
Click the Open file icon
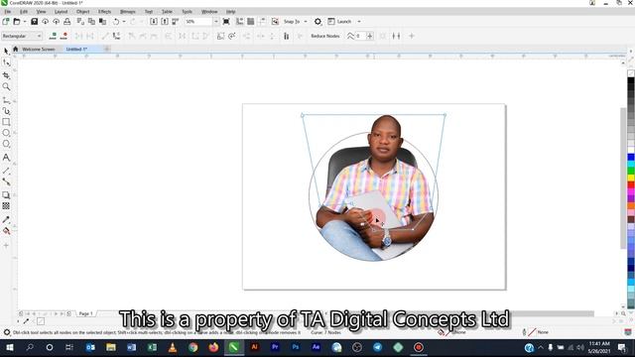(17, 22)
